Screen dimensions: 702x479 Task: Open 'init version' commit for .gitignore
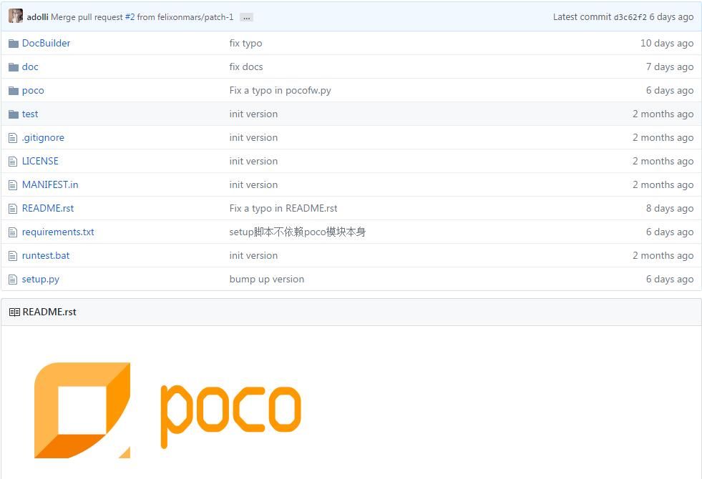[x=253, y=137]
